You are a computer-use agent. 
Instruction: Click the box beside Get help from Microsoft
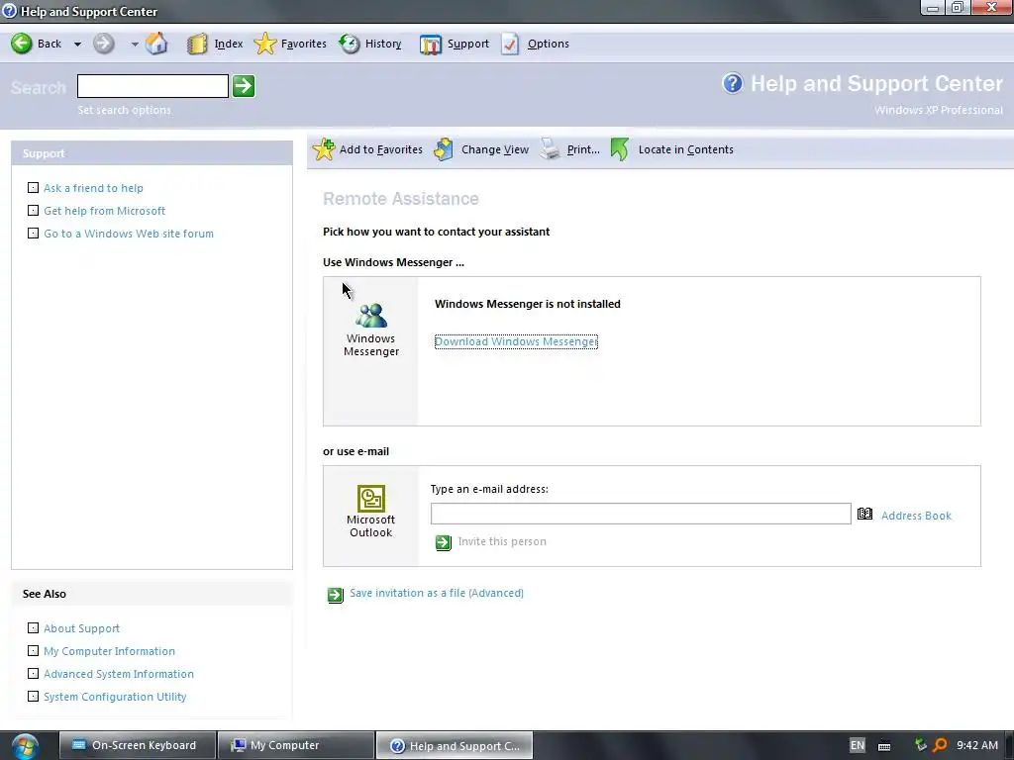(33, 210)
